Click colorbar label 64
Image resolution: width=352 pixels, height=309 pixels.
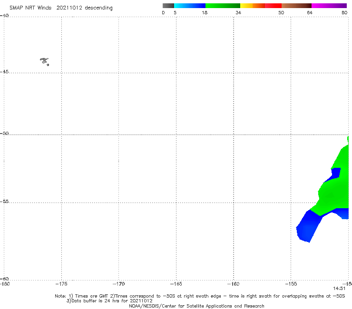coord(310,12)
